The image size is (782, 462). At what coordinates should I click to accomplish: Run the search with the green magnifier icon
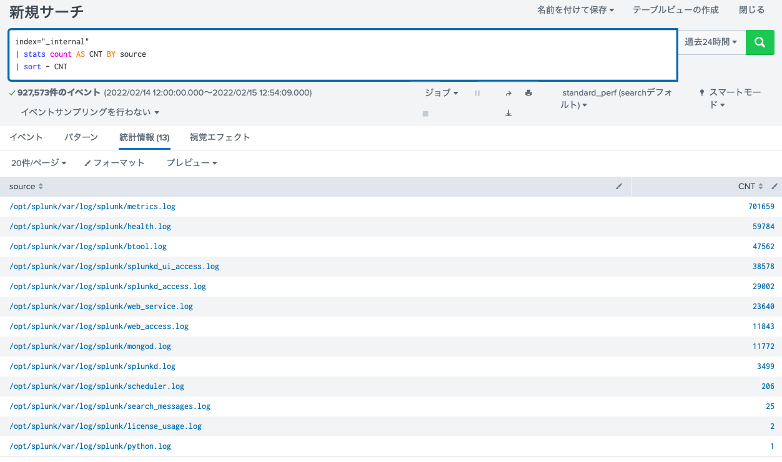tap(760, 42)
